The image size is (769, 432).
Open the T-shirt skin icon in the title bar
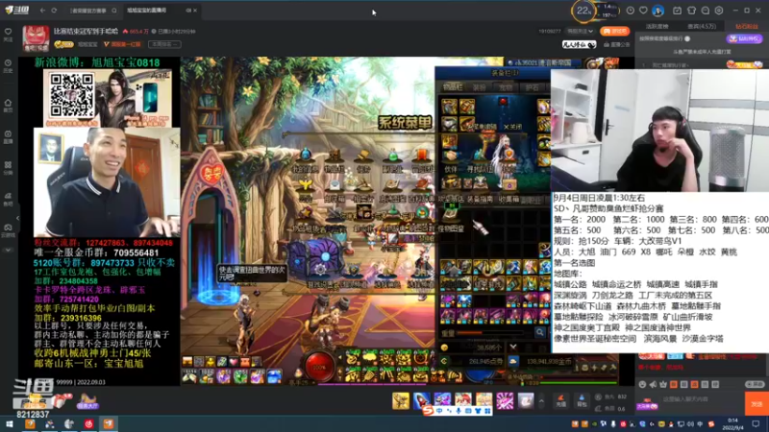click(x=691, y=11)
